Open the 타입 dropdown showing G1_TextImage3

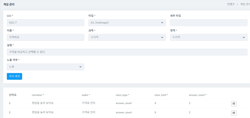tap(127, 23)
